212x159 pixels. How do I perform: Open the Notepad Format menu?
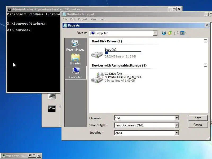click(x=83, y=19)
